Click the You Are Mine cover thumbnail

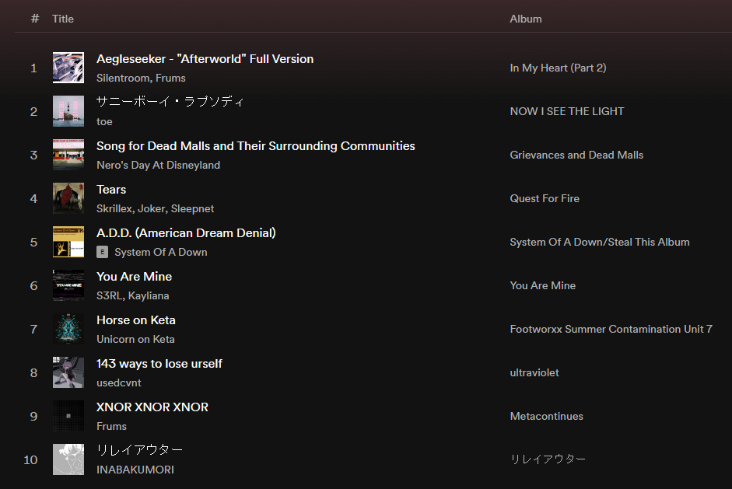click(68, 285)
